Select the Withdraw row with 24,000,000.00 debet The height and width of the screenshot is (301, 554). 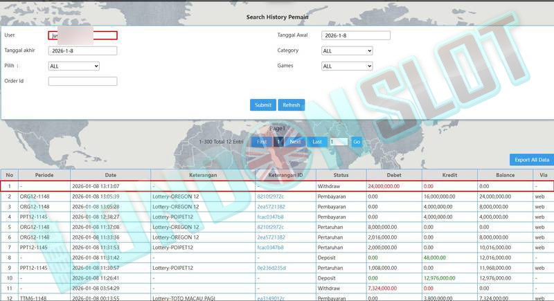(277, 186)
